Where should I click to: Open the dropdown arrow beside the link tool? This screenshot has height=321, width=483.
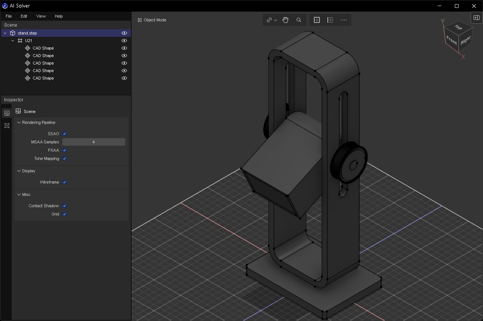pyautogui.click(x=276, y=20)
